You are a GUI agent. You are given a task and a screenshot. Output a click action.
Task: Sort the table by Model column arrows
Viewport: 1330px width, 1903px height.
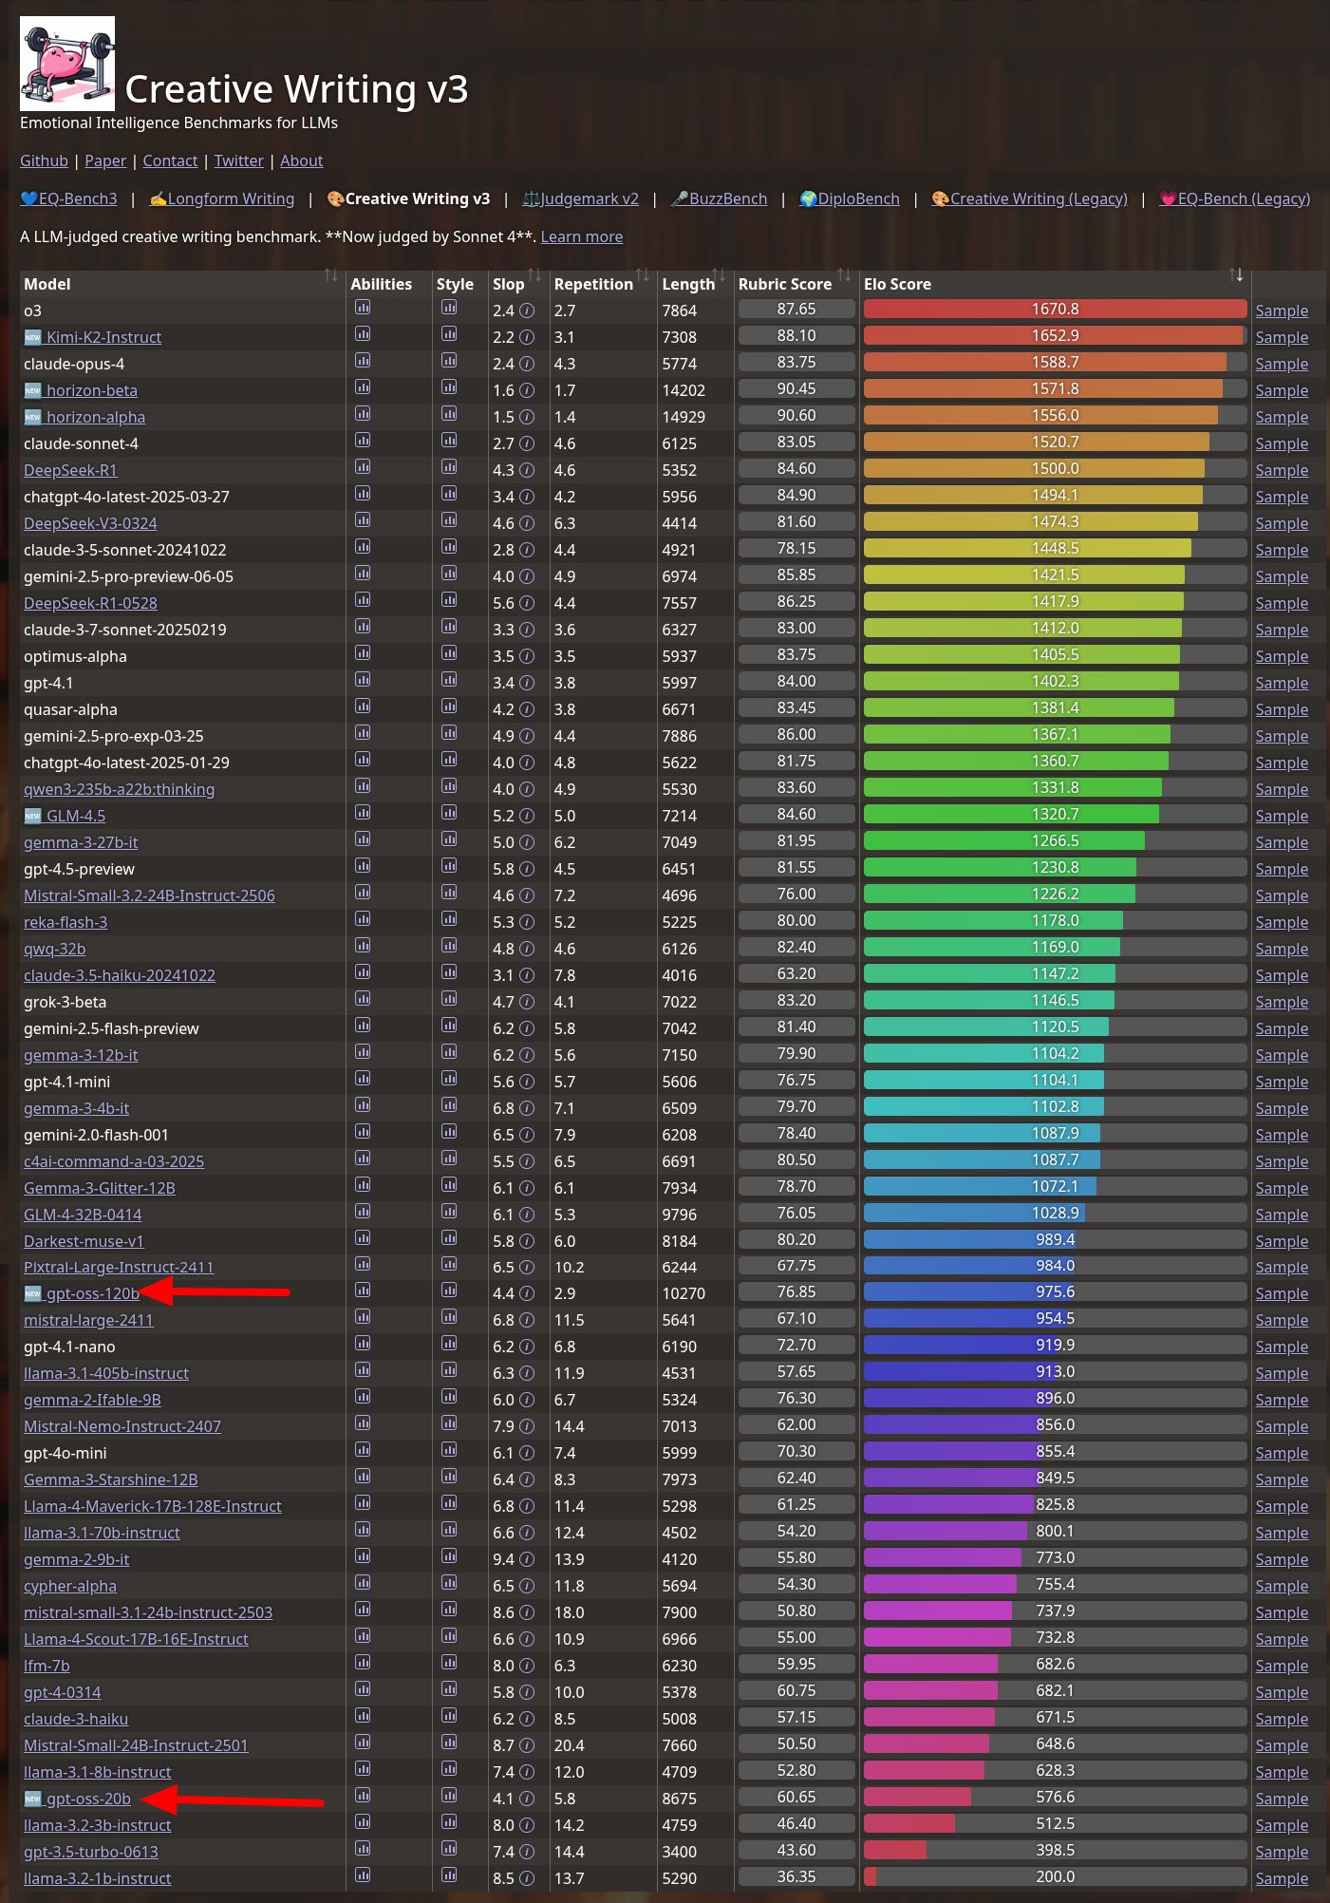[330, 275]
